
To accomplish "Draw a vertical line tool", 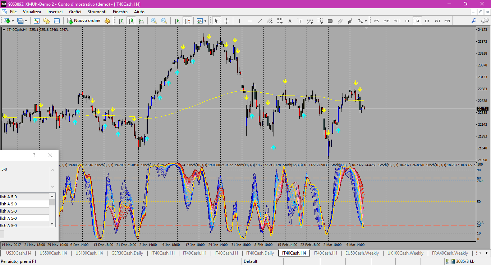I will [x=239, y=21].
